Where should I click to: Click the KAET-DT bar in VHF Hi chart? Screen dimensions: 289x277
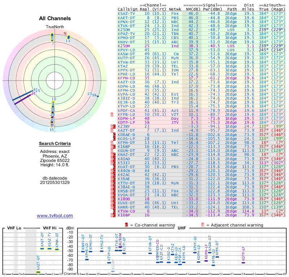point(42,249)
